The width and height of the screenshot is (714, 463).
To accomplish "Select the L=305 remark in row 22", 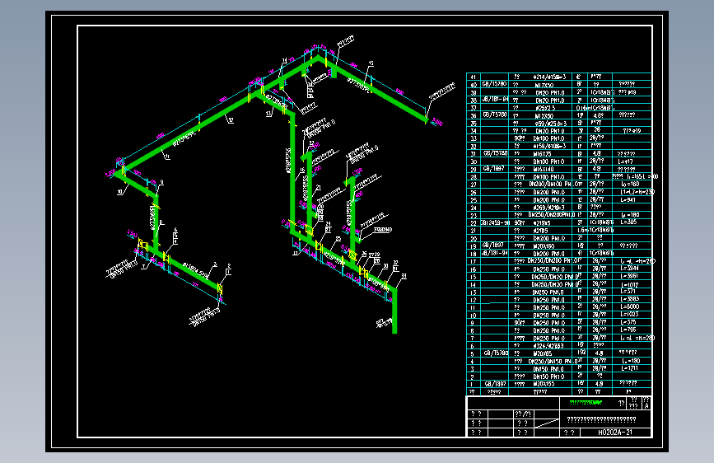I will point(628,222).
